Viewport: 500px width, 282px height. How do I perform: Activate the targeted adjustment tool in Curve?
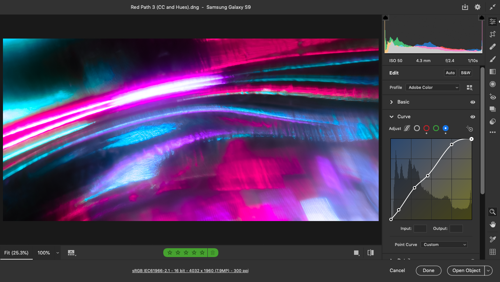point(469,129)
